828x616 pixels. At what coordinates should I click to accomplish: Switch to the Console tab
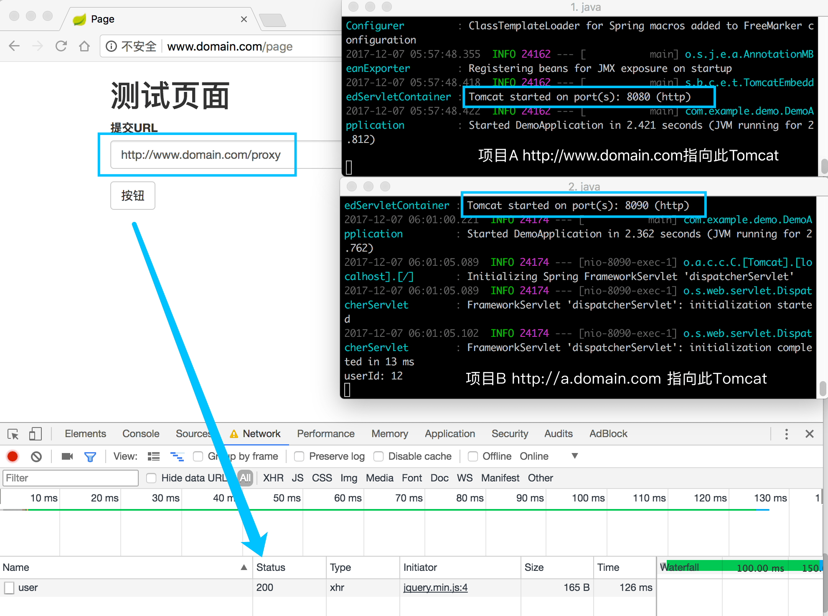point(141,434)
